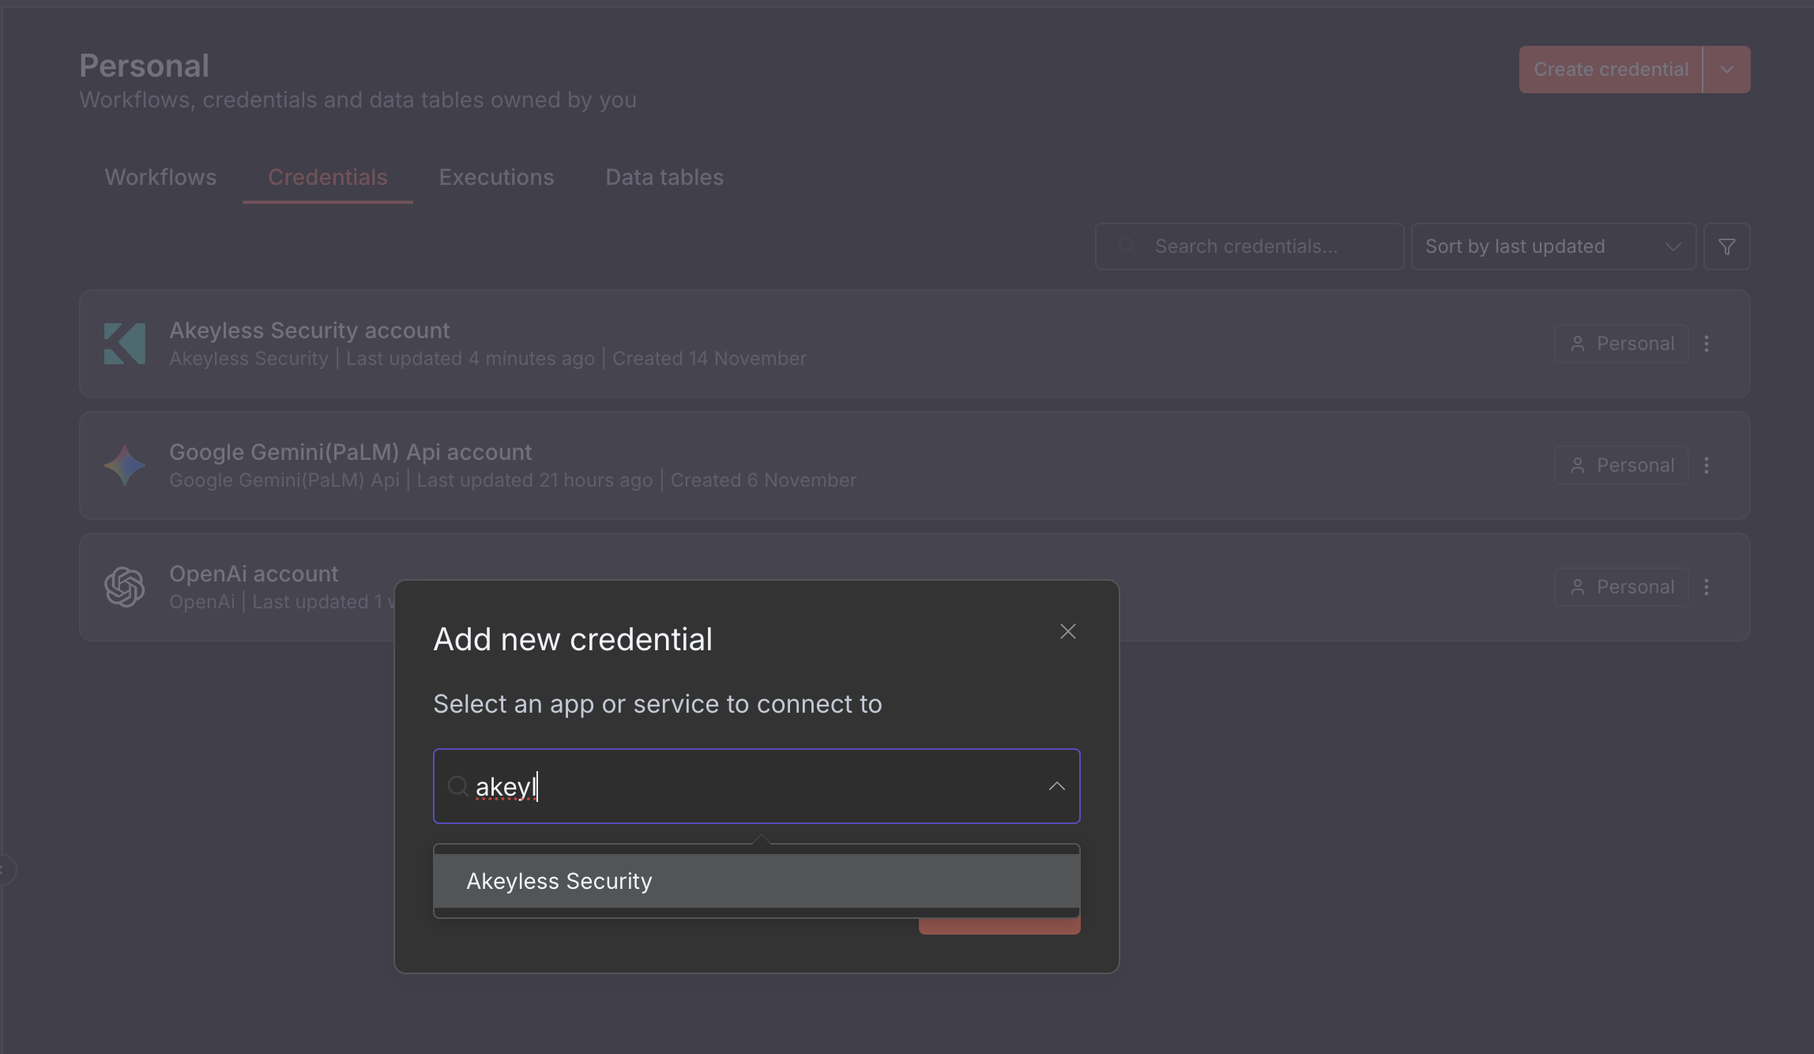1814x1054 pixels.
Task: Open the Data tables tab
Action: click(664, 177)
